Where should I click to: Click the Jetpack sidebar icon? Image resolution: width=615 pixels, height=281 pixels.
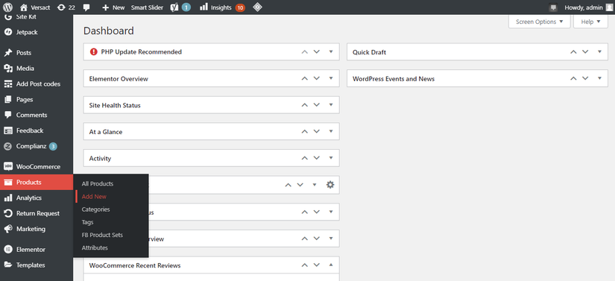[x=8, y=32]
